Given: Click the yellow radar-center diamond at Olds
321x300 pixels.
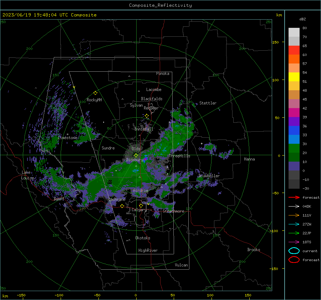Looking at the screenshot, I should pyautogui.click(x=136, y=155).
